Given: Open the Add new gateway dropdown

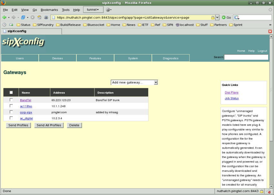Looking at the screenshot, I should pyautogui.click(x=134, y=82).
